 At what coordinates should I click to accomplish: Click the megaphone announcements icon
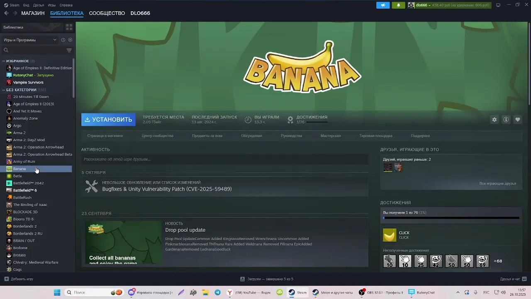(383, 5)
